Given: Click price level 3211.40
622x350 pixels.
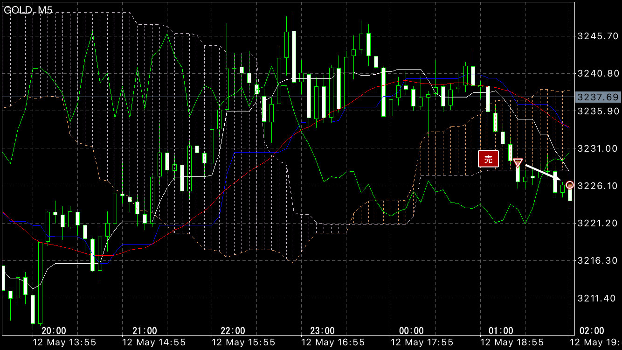Looking at the screenshot, I should pyautogui.click(x=598, y=298).
